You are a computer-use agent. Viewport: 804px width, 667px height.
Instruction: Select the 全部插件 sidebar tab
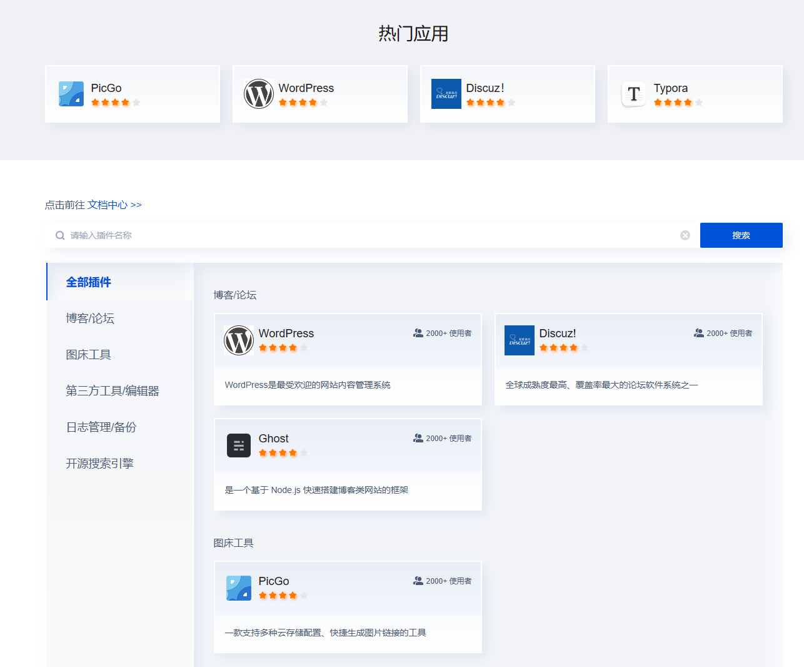click(120, 282)
